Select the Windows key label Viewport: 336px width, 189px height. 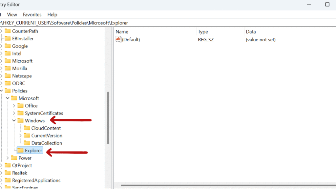pyautogui.click(x=35, y=121)
